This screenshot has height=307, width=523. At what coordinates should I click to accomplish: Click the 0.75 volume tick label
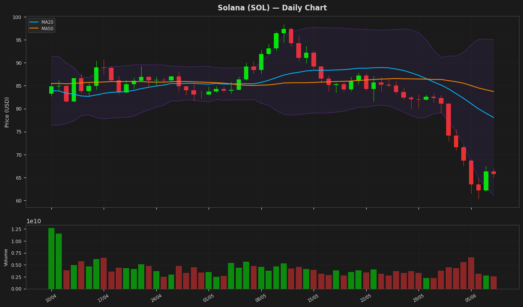(x=16, y=253)
